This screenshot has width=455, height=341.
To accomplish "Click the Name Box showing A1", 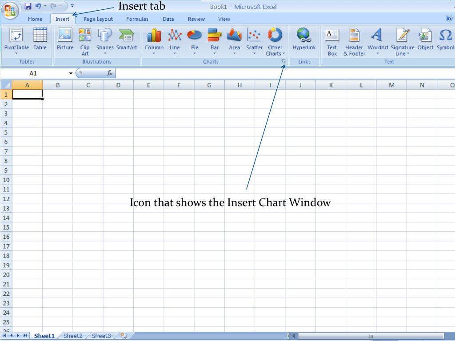I will click(x=34, y=73).
